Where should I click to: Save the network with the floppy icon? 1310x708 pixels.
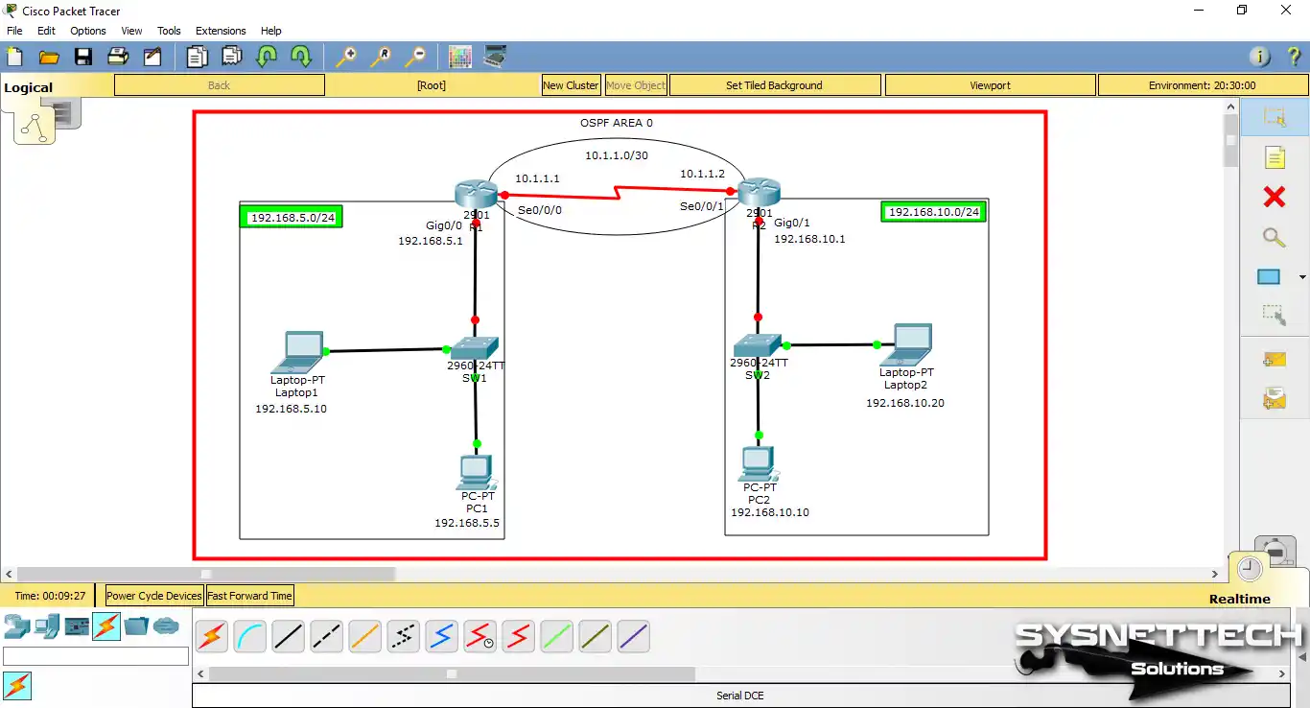[x=83, y=57]
